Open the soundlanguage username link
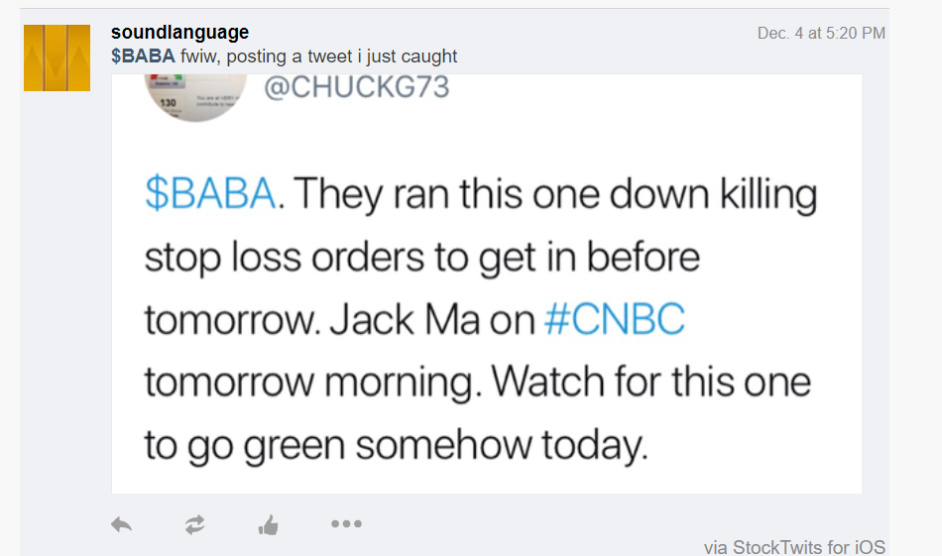The image size is (942, 556). 179,33
